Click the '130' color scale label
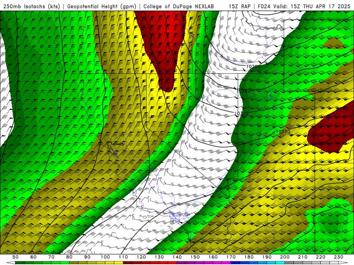 click(159, 257)
